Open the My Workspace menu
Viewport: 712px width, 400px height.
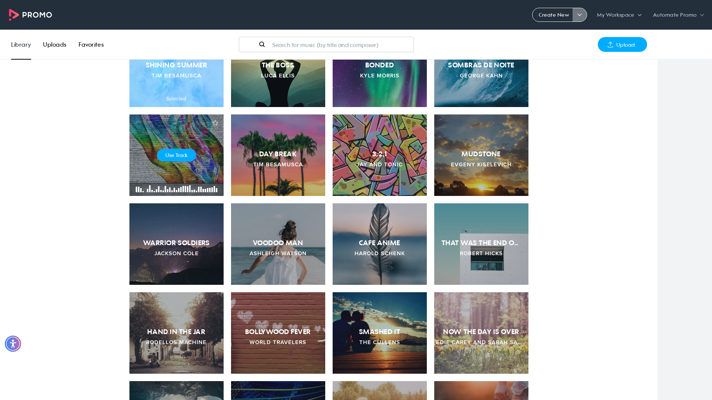point(619,15)
